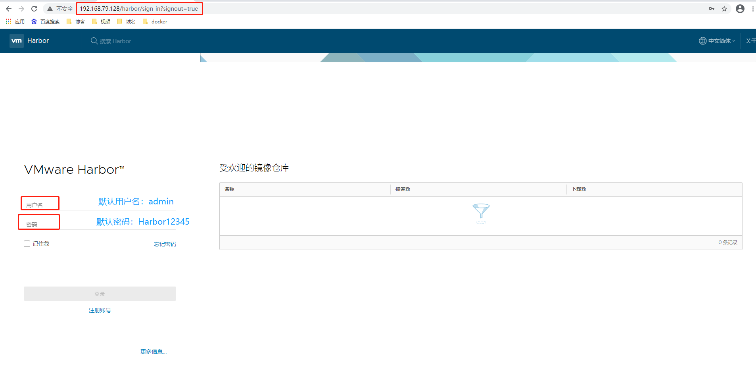Click the Harbor title in header
This screenshot has height=379, width=756.
(38, 40)
